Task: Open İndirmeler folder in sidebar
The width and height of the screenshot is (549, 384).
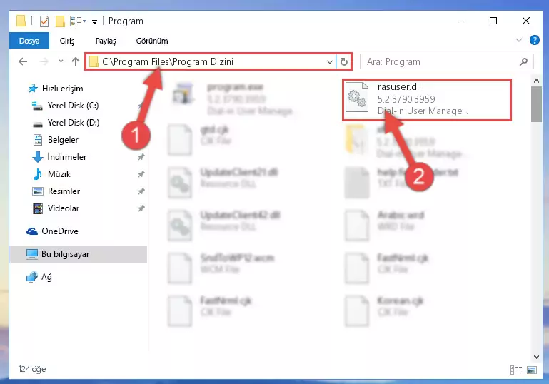Action: pos(67,157)
